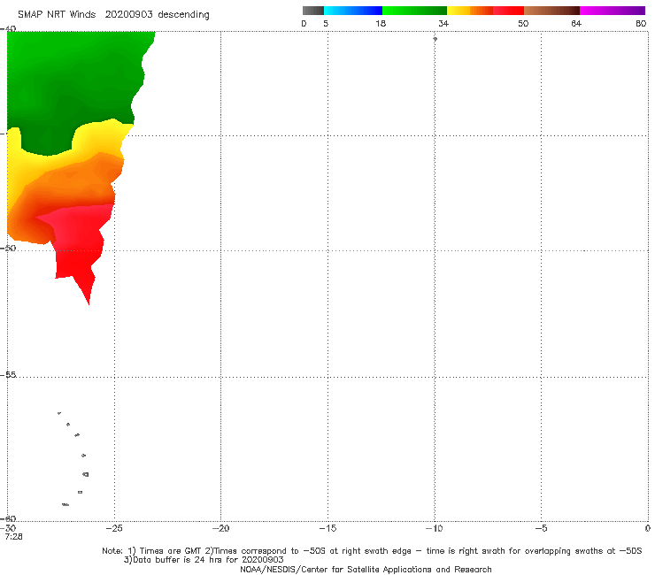This screenshot has width=655, height=575.
Task: Click the latitude axis label '-50'
Action: (8, 248)
